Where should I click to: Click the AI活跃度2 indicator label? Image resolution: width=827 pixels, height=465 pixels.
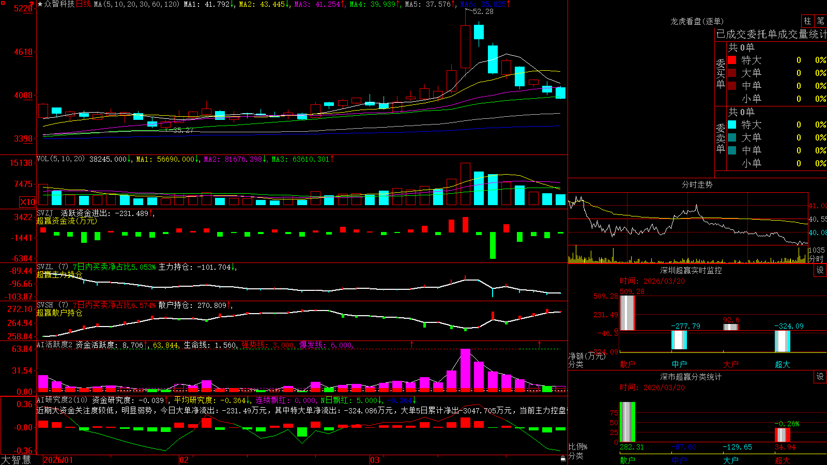pos(55,345)
